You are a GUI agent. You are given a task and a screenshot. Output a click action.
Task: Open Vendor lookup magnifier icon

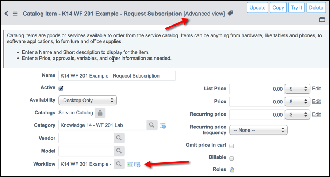(x=119, y=138)
